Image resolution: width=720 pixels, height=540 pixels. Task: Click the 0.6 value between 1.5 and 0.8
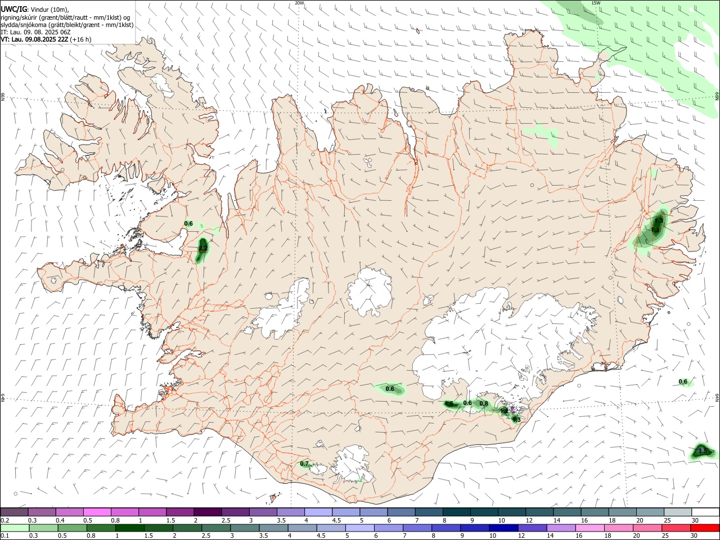(467, 403)
